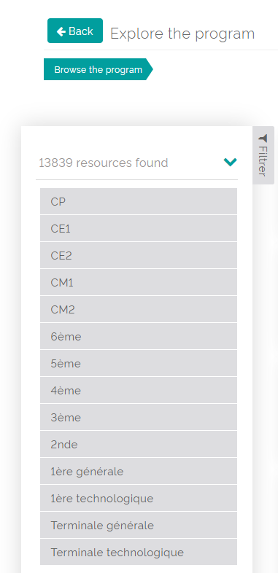Choose the CE1 level
278x573 pixels.
tap(139, 228)
